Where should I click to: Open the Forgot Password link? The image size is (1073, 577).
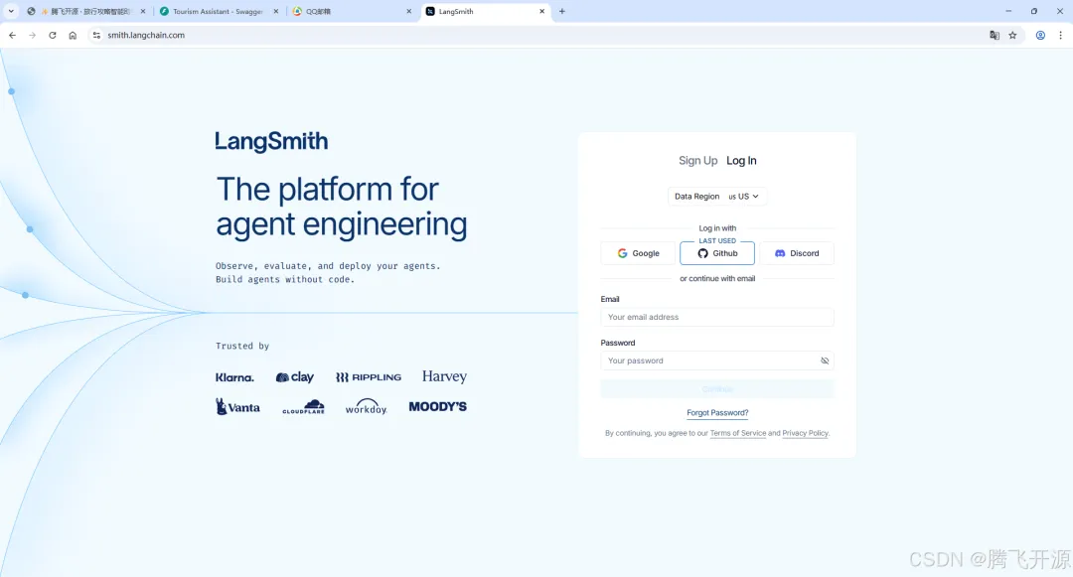tap(717, 413)
